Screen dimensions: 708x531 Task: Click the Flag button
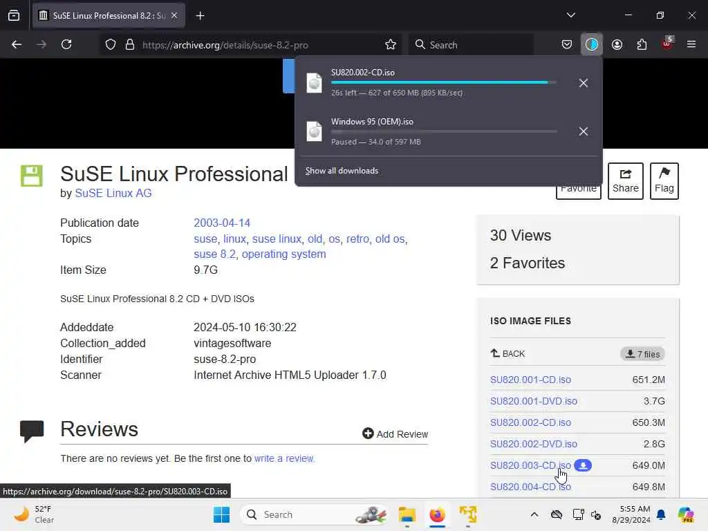[664, 180]
